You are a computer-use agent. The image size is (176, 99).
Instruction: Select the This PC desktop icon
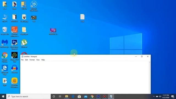(5, 18)
